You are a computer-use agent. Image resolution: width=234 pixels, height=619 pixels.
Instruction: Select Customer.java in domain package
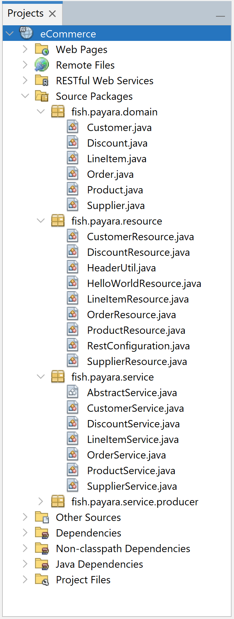[119, 128]
